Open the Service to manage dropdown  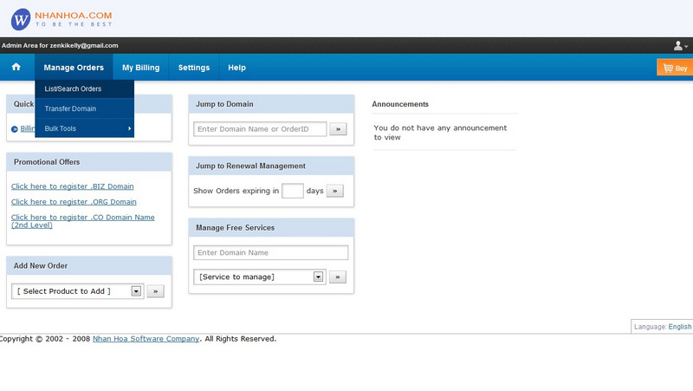(x=259, y=277)
